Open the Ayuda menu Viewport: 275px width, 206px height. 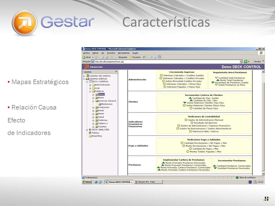click(x=135, y=53)
